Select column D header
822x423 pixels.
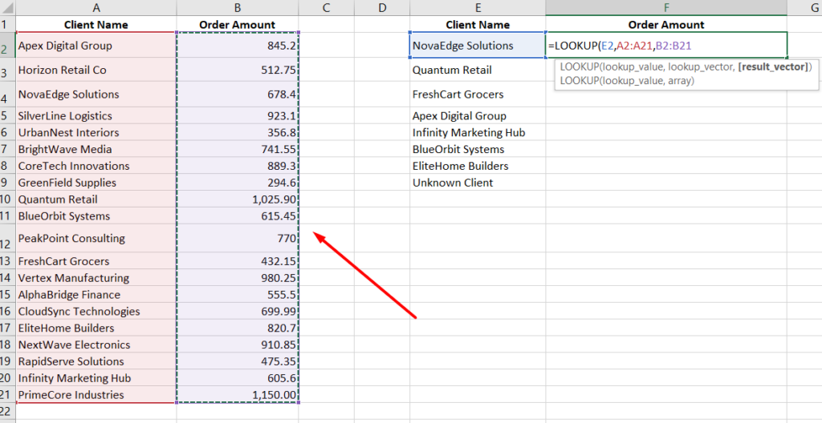[381, 7]
